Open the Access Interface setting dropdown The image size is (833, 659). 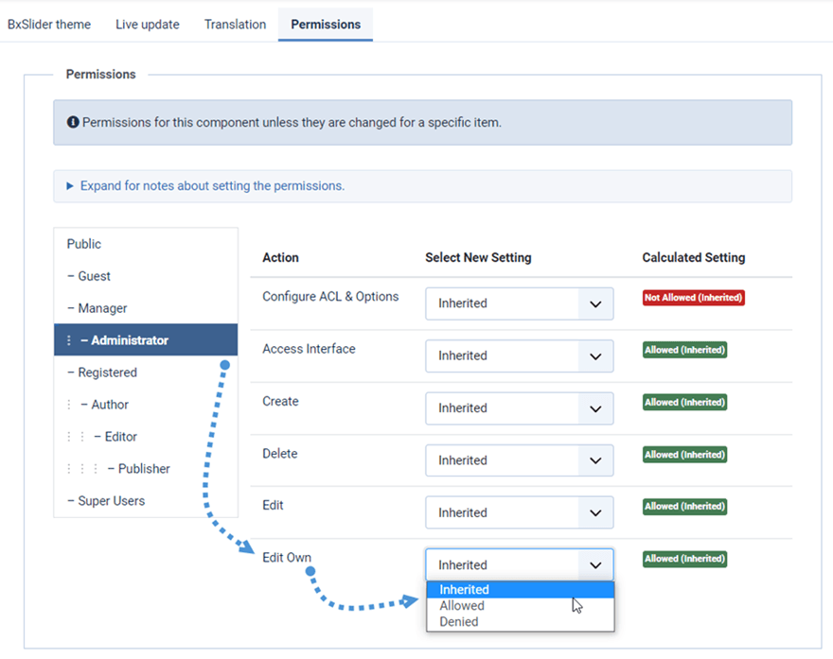pyautogui.click(x=519, y=356)
